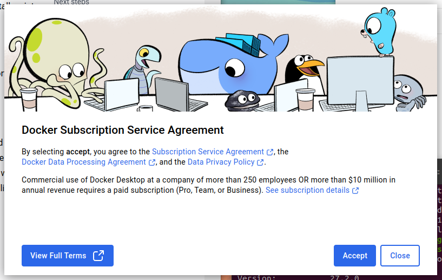Open the Data Privacy Policy link
Viewport: 442px width, 280px height.
point(221,162)
